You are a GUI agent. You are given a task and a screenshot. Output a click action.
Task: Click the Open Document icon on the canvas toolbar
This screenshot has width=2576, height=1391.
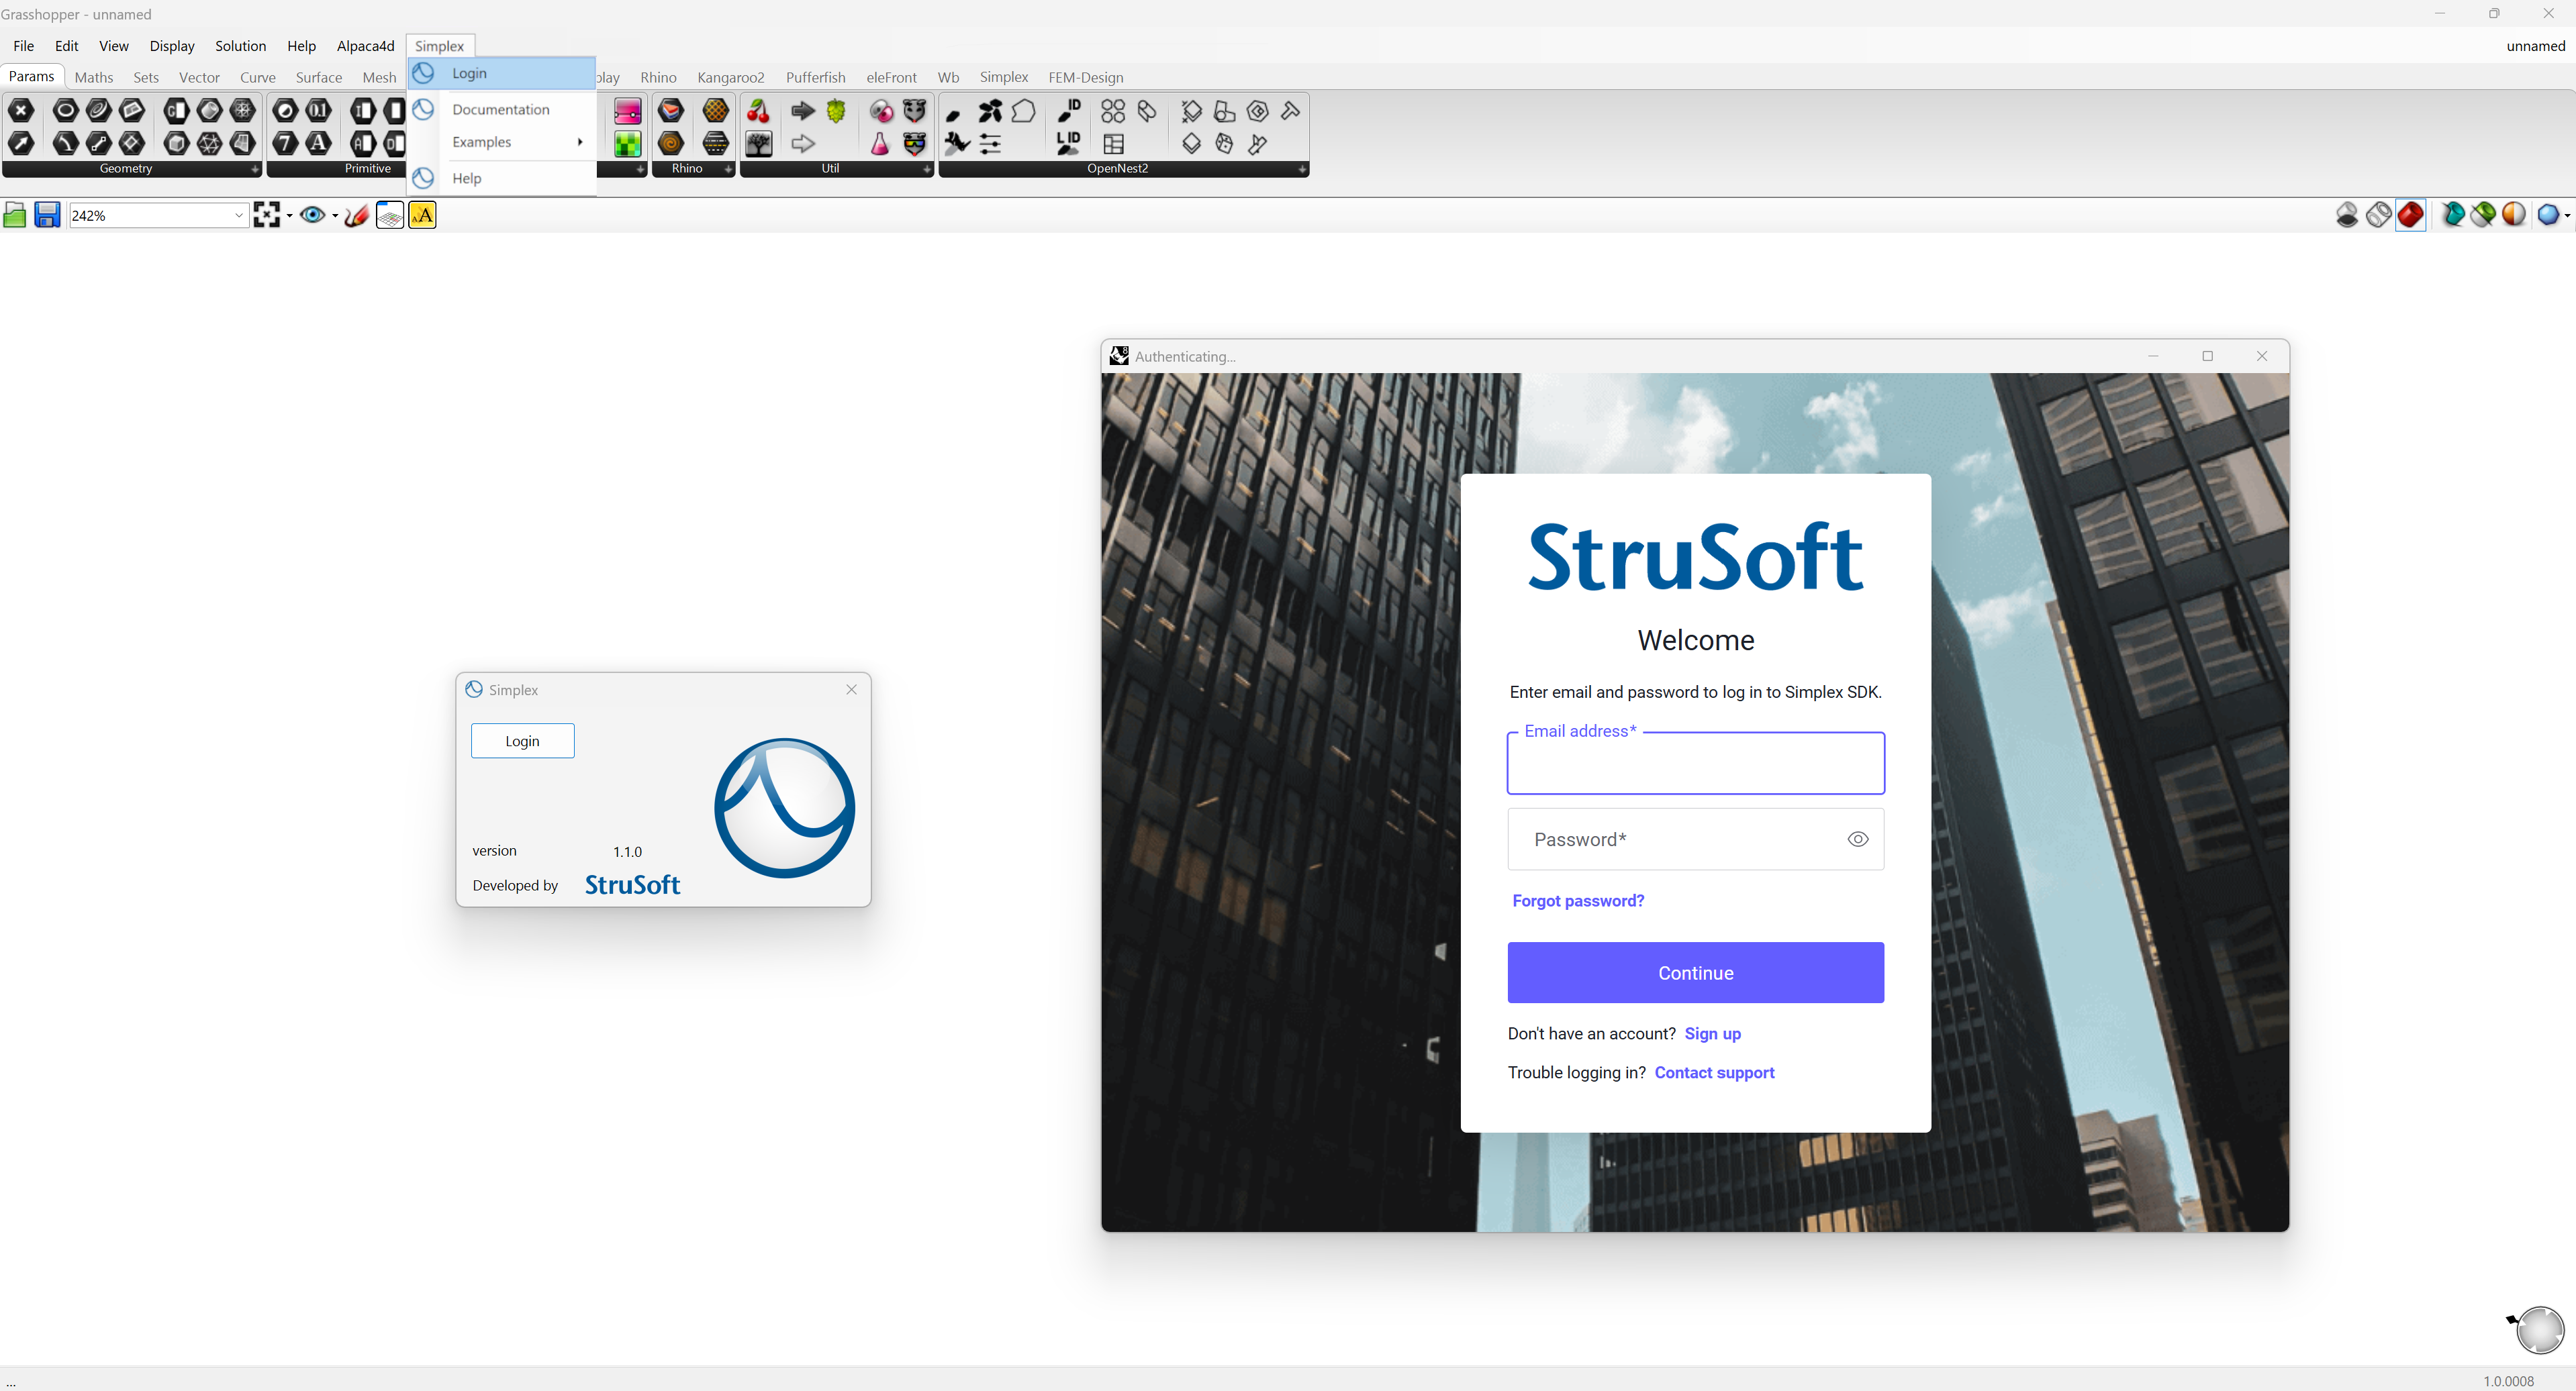point(15,215)
